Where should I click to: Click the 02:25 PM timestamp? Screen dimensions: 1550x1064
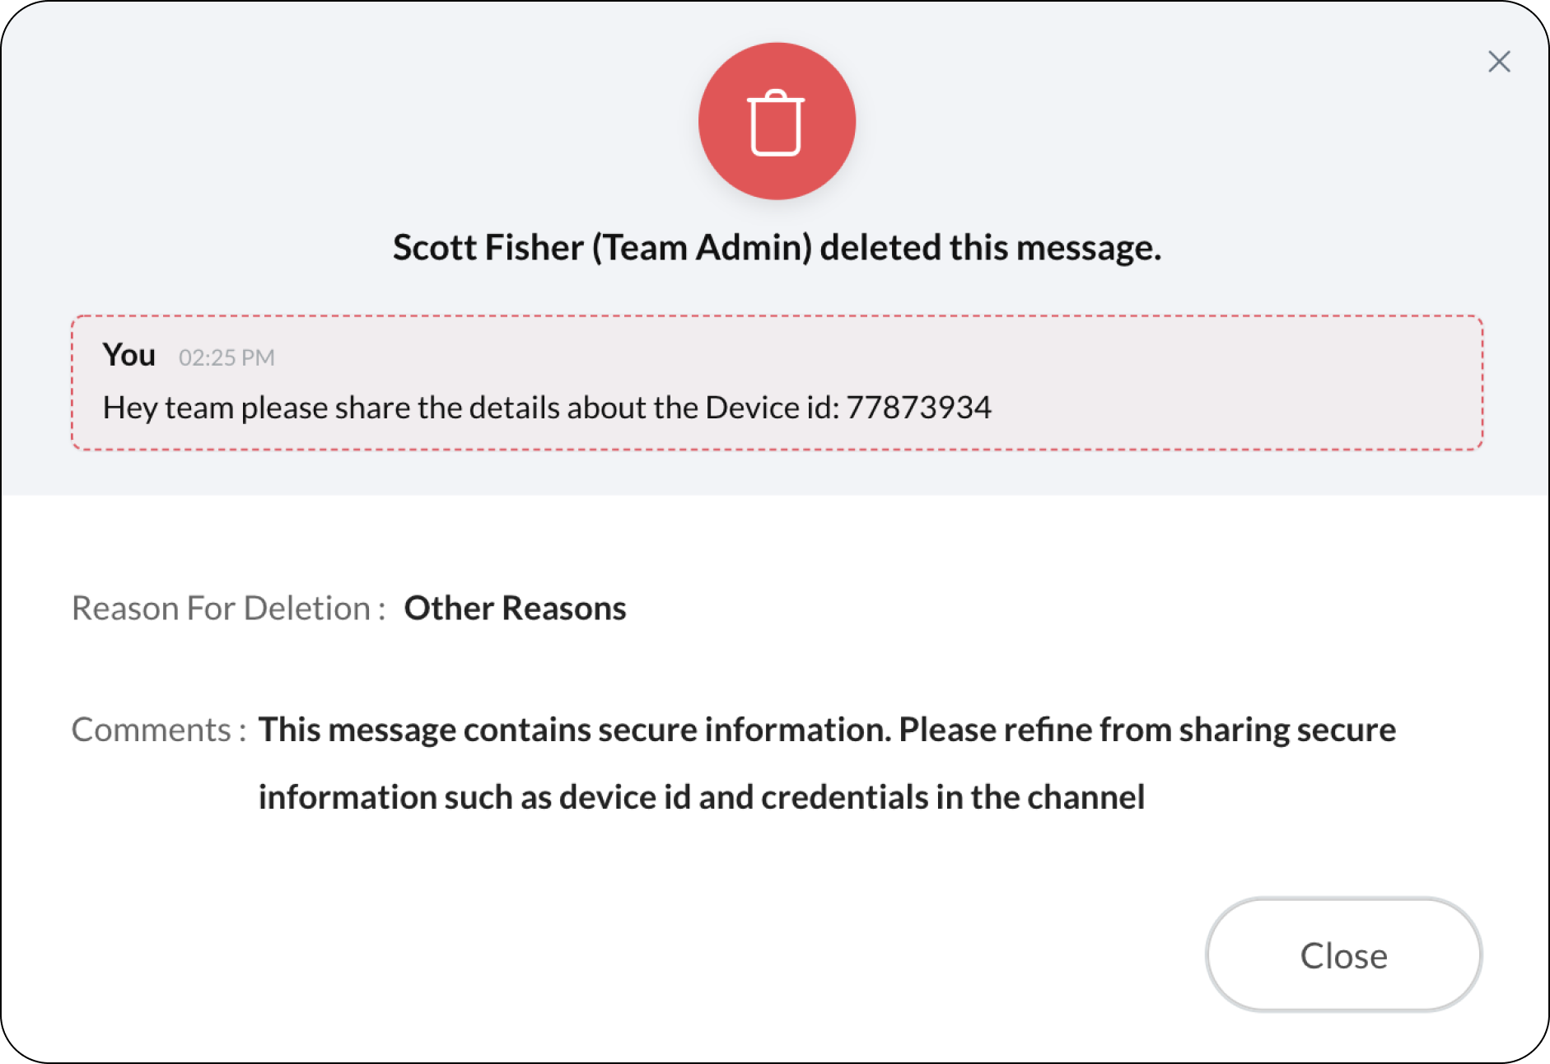click(226, 357)
